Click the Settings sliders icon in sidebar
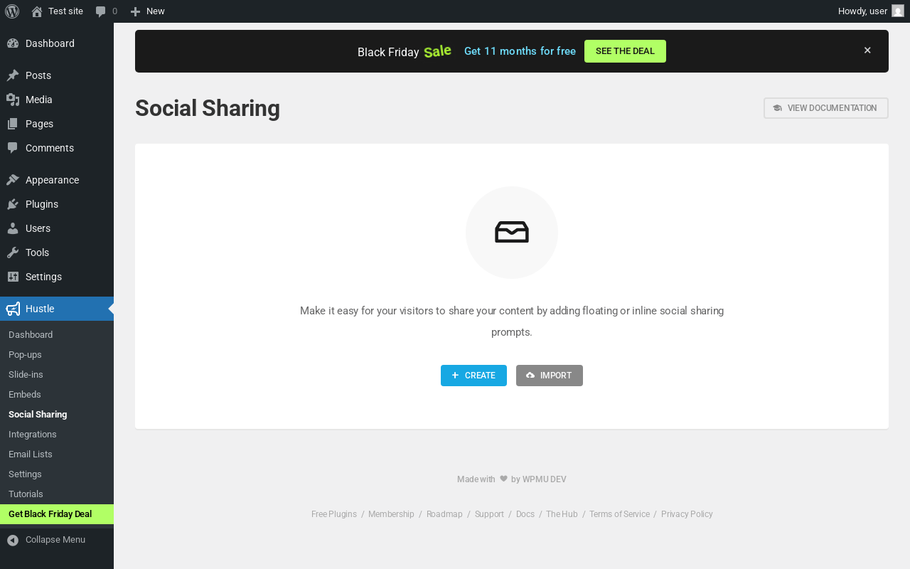Viewport: 910px width, 569px height. (x=13, y=277)
